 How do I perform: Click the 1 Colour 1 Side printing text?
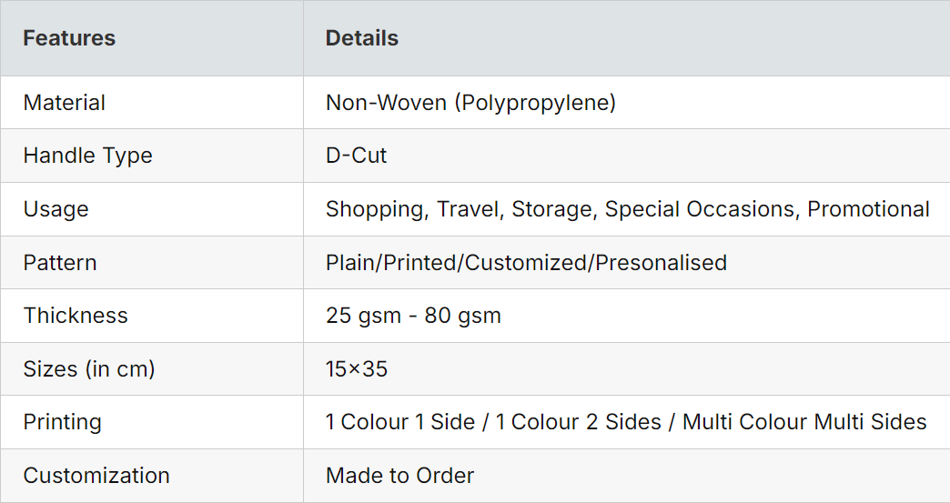click(399, 422)
